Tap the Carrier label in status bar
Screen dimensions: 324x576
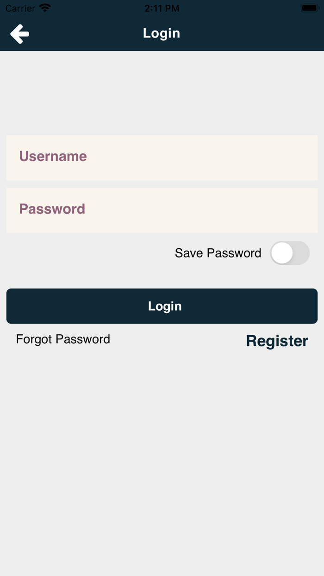click(20, 8)
